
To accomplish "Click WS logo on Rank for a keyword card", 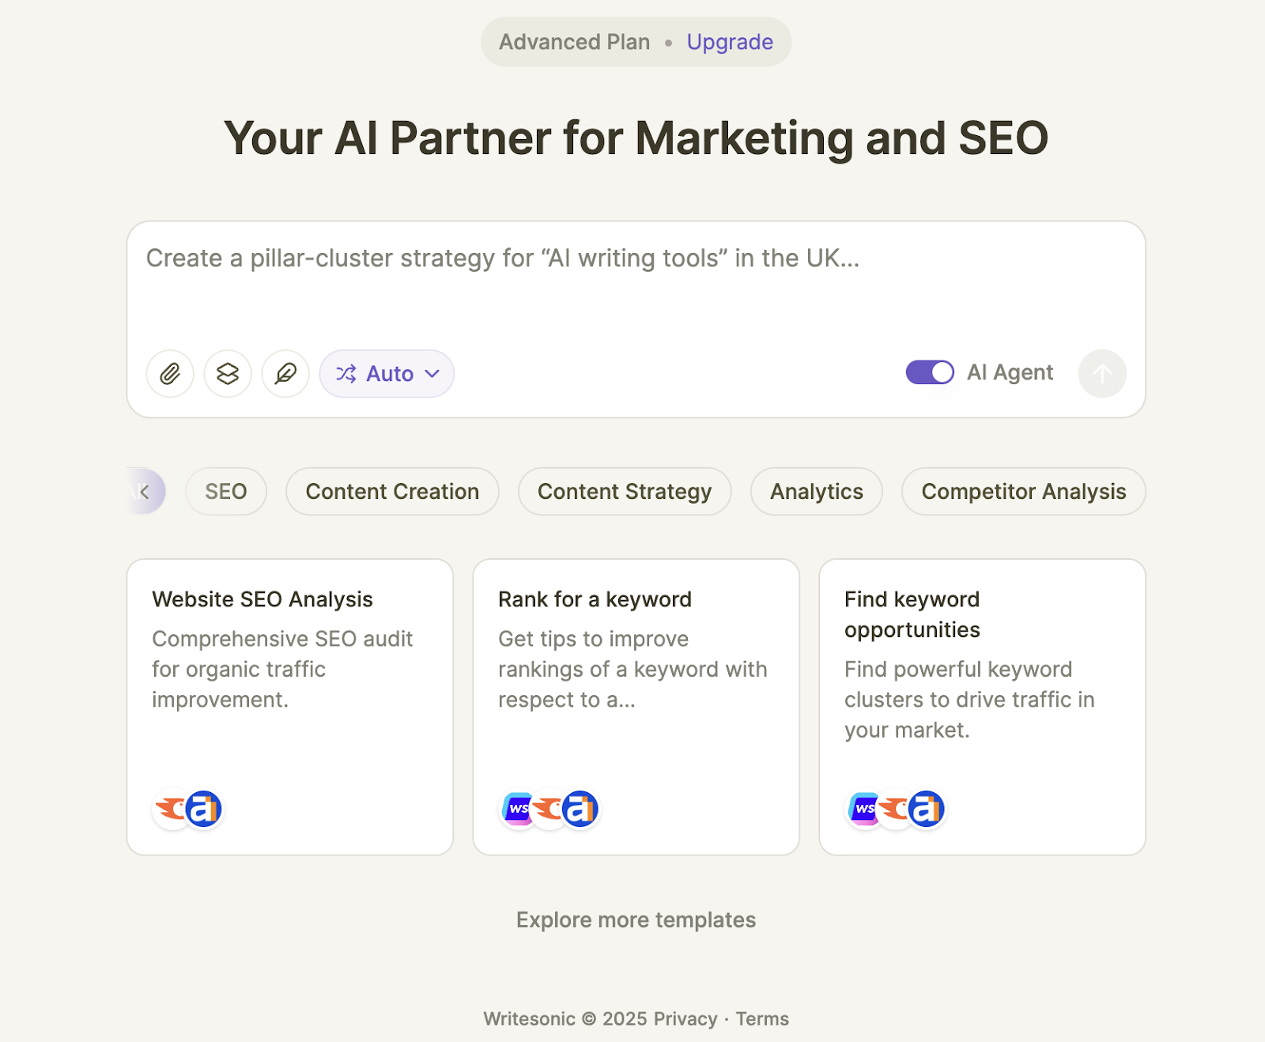I will click(x=519, y=809).
